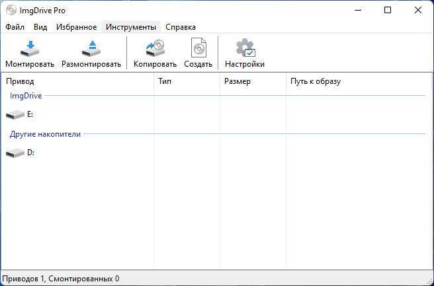
Task: Sort by the Путь к образу column header
Action: click(x=359, y=81)
